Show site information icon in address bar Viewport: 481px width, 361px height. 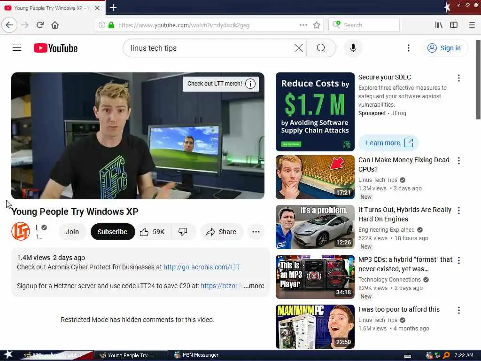102,25
